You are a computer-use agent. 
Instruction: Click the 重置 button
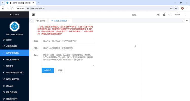(60, 70)
